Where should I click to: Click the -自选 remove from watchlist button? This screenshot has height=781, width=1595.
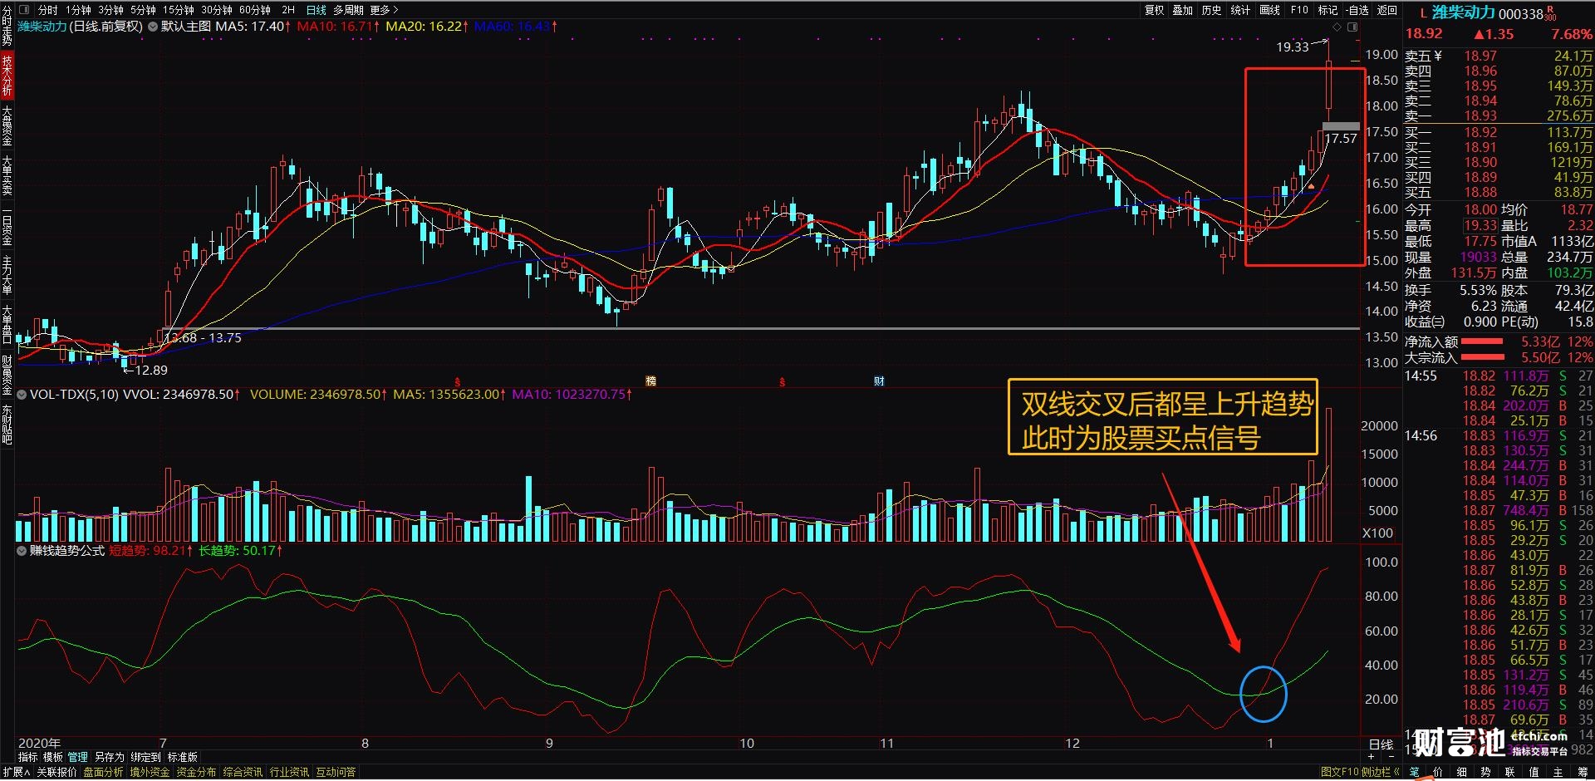(1357, 10)
